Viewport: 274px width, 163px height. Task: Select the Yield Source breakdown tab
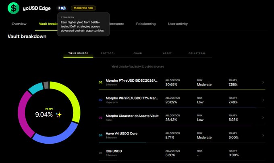(x=78, y=54)
